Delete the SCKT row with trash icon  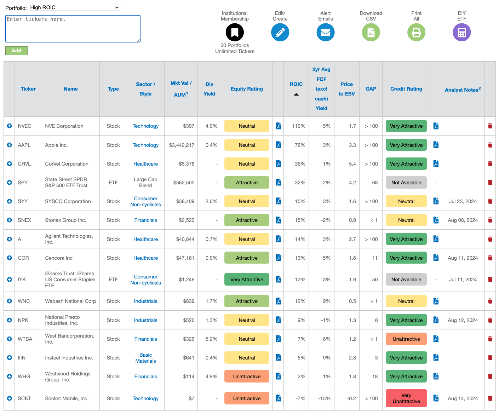pos(490,398)
